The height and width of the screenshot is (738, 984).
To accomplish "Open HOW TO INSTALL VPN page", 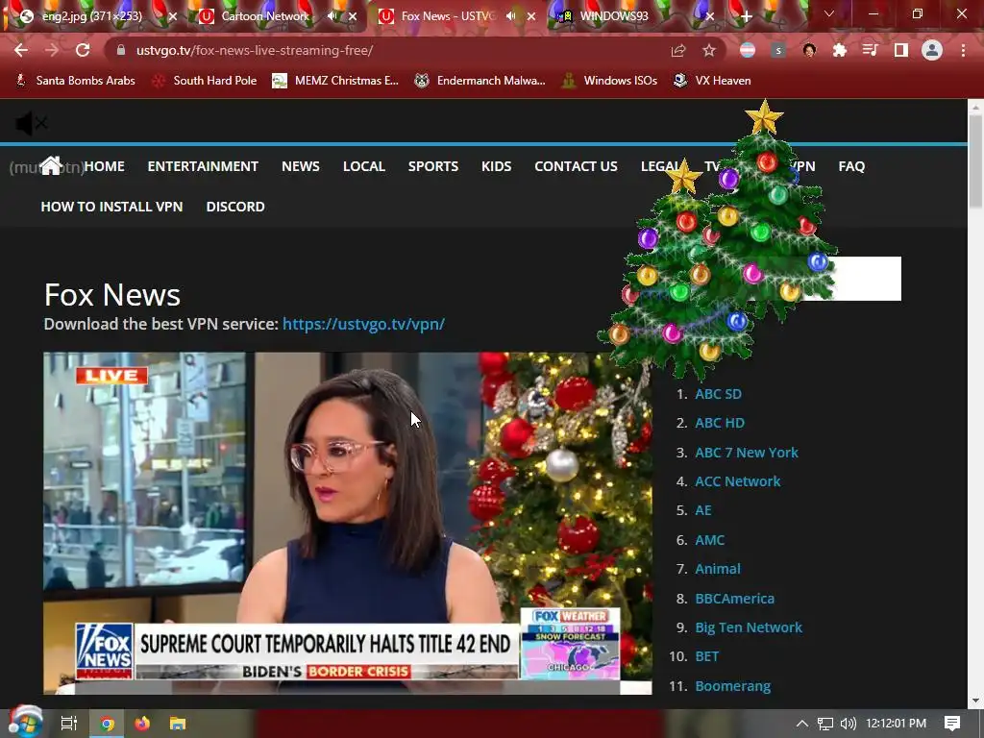I will 111,207.
